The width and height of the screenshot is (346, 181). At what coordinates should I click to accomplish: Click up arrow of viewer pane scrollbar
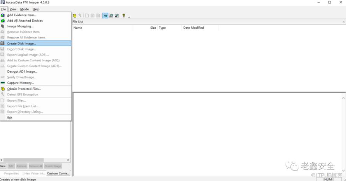pos(343,98)
